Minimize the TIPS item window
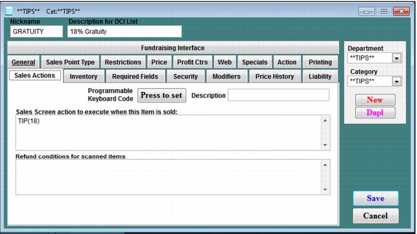This screenshot has width=417, height=234. pos(367,11)
